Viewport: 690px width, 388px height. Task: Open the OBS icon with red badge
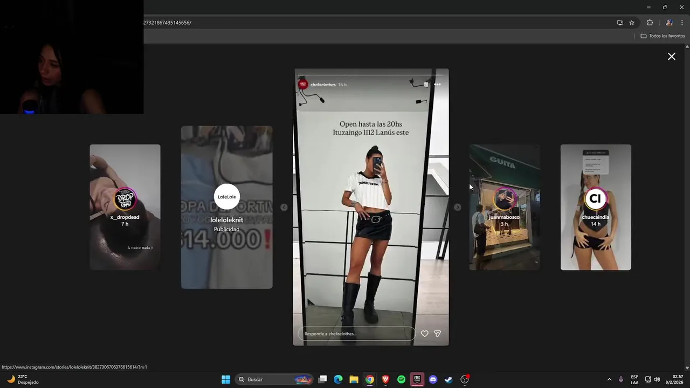coord(465,379)
